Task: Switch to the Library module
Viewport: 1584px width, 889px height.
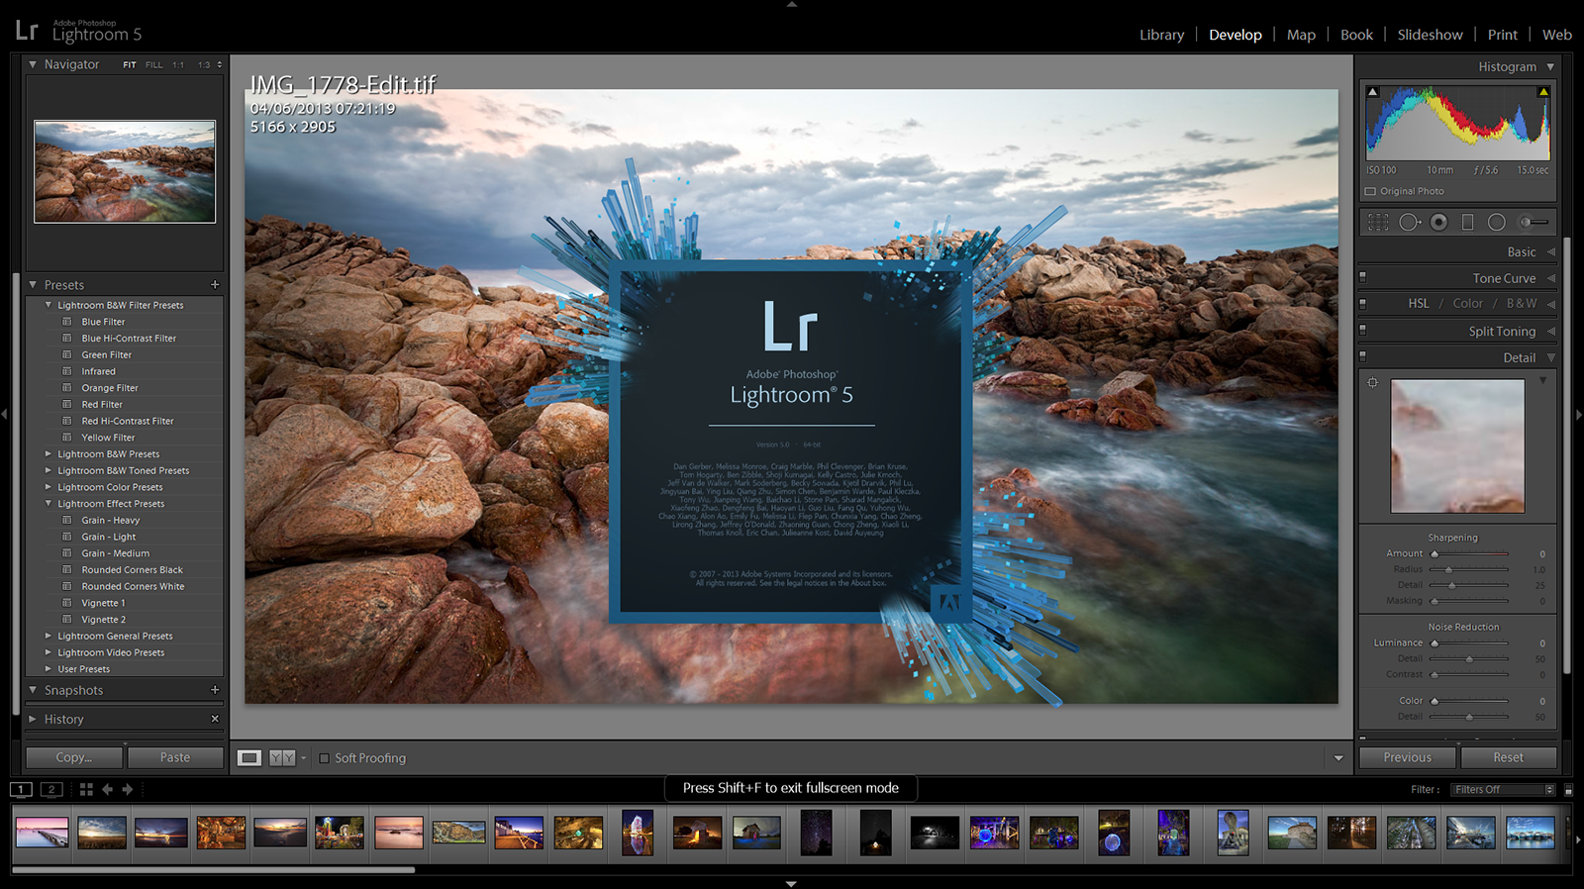Action: [x=1161, y=35]
